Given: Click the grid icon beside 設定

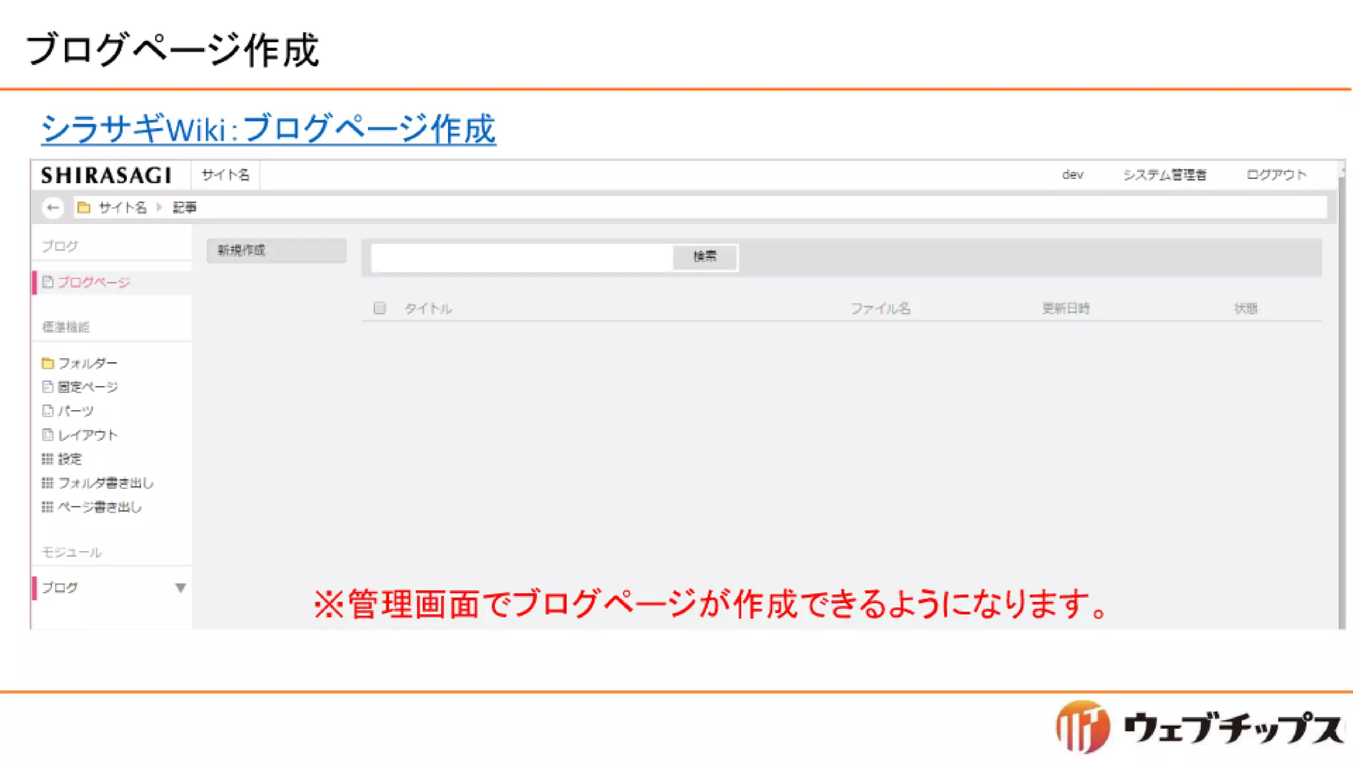Looking at the screenshot, I should [48, 459].
